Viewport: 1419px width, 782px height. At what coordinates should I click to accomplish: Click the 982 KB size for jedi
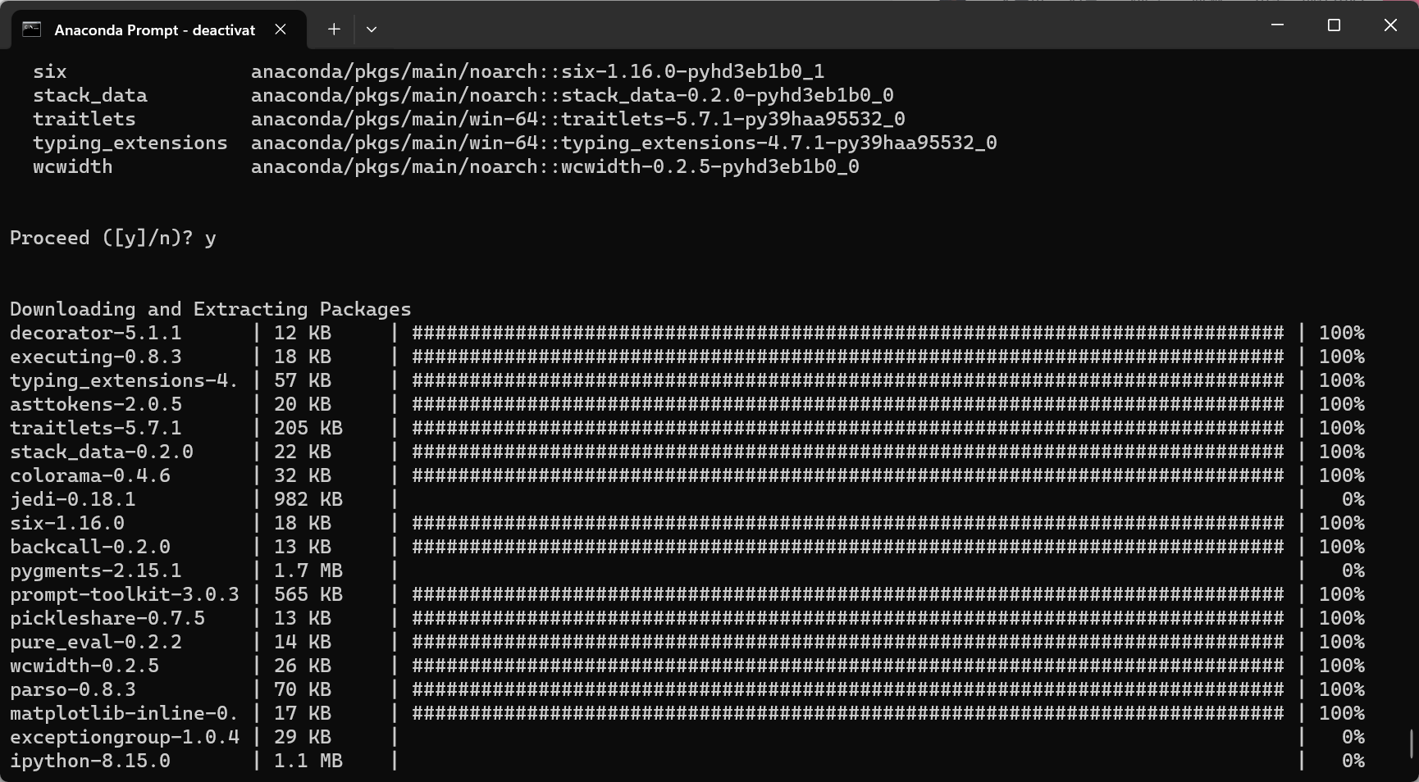[x=308, y=500]
